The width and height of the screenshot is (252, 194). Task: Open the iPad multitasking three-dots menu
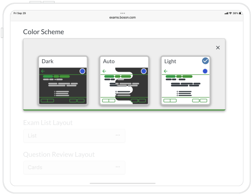pyautogui.click(x=122, y=13)
